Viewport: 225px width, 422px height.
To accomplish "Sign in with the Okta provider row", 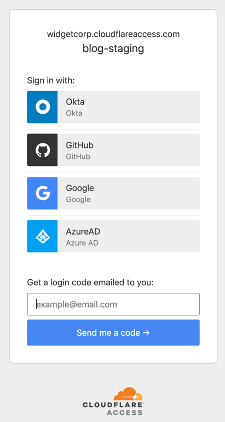I will point(113,107).
